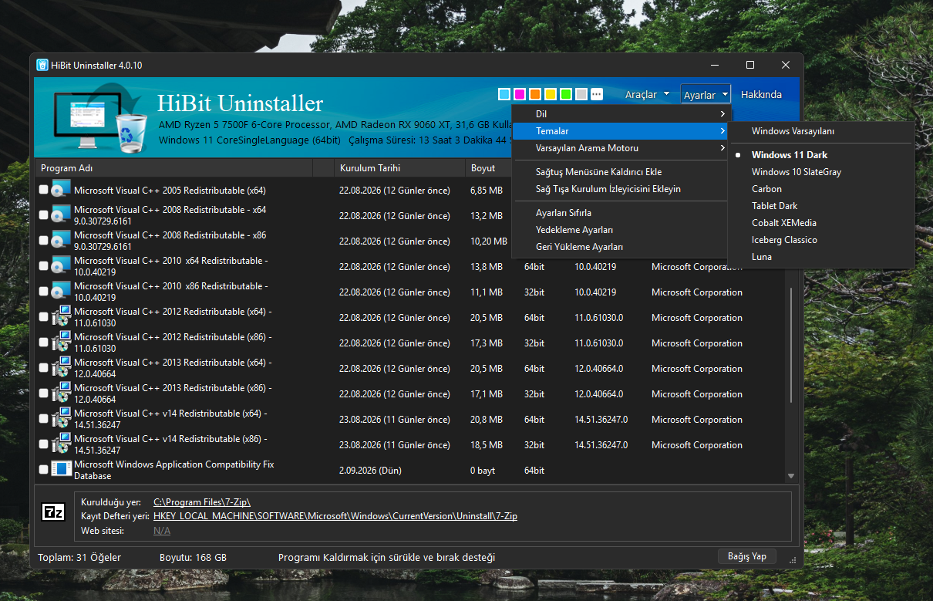Viewport: 933px width, 601px height.
Task: Sort by the Kurulum Tarihi column header
Action: [x=399, y=168]
